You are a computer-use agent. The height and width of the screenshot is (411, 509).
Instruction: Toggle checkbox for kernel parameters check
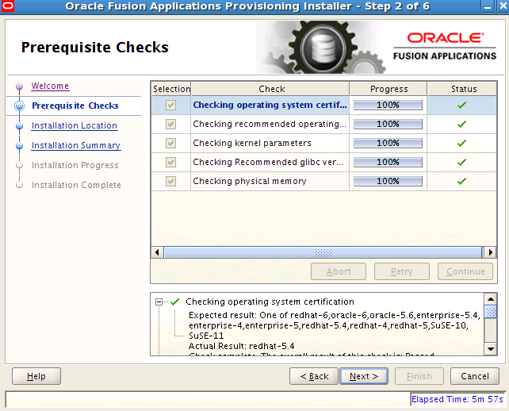(170, 143)
